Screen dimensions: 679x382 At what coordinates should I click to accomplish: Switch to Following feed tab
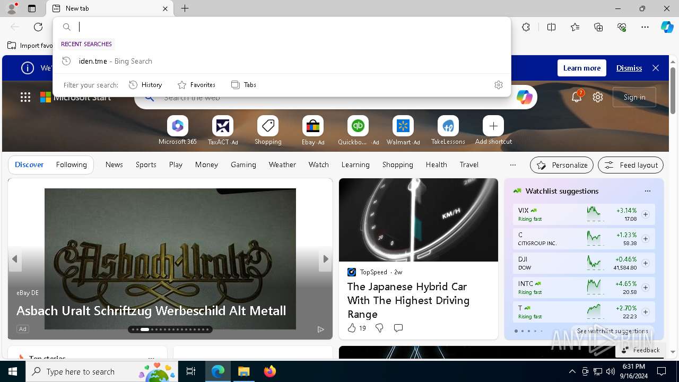tap(71, 165)
